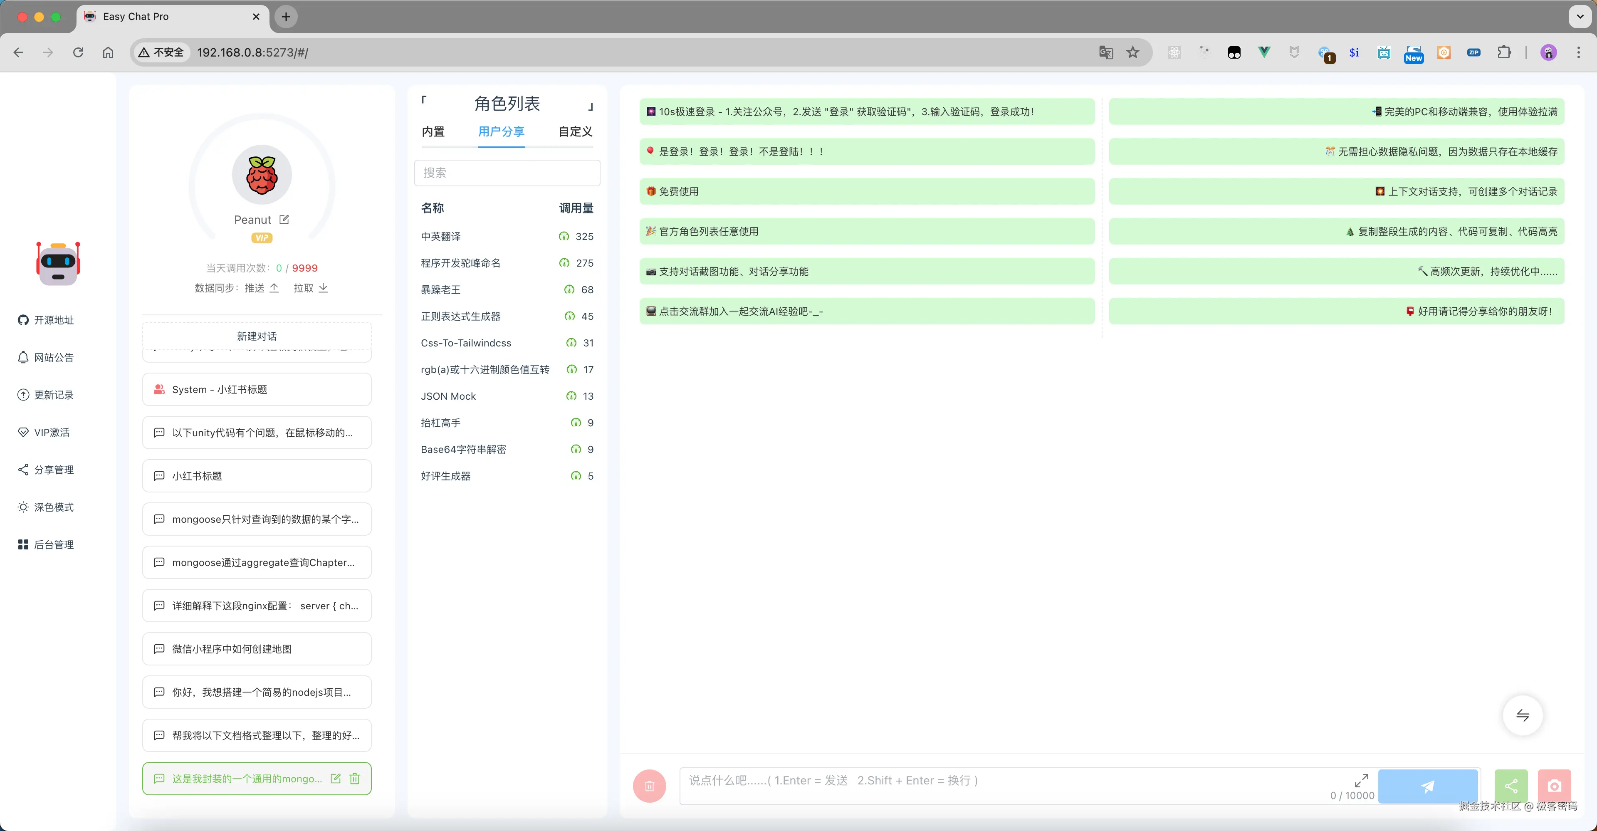This screenshot has width=1597, height=831.
Task: Share the conversation with the green share icon
Action: tap(1511, 786)
